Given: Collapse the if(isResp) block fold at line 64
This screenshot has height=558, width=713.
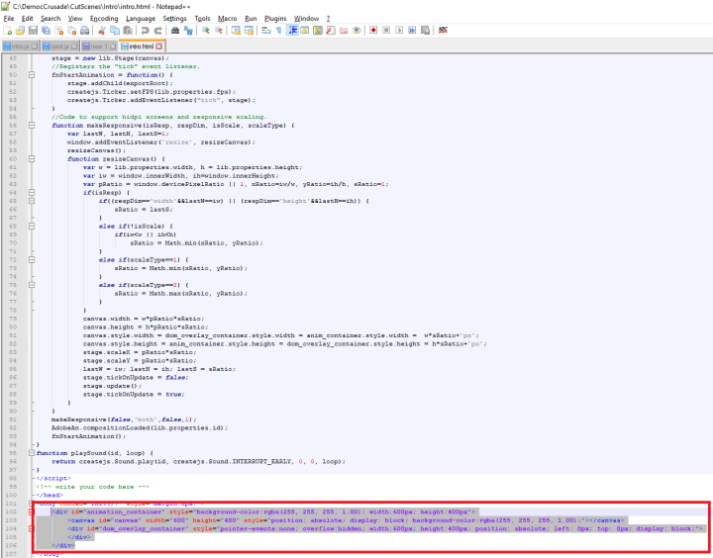Looking at the screenshot, I should 32,192.
